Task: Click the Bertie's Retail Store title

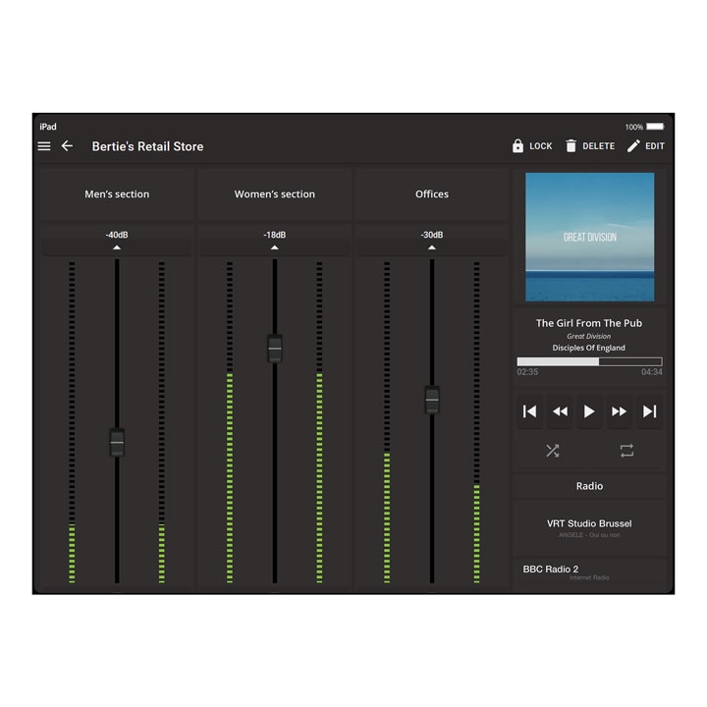Action: click(x=147, y=146)
